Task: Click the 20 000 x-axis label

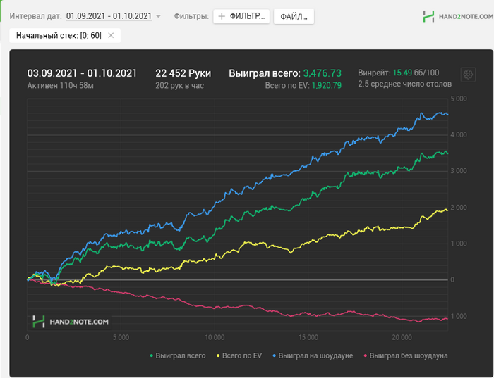Action: (x=402, y=337)
